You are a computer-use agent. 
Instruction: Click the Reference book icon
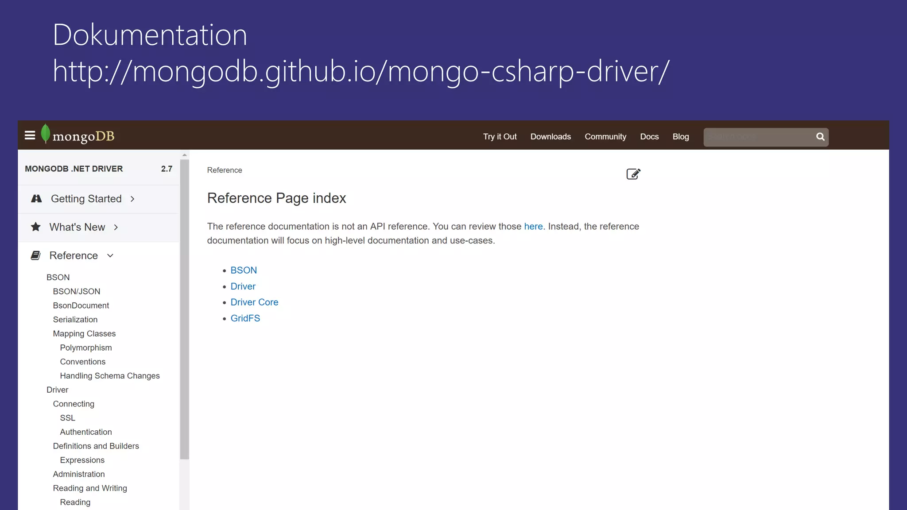click(36, 255)
